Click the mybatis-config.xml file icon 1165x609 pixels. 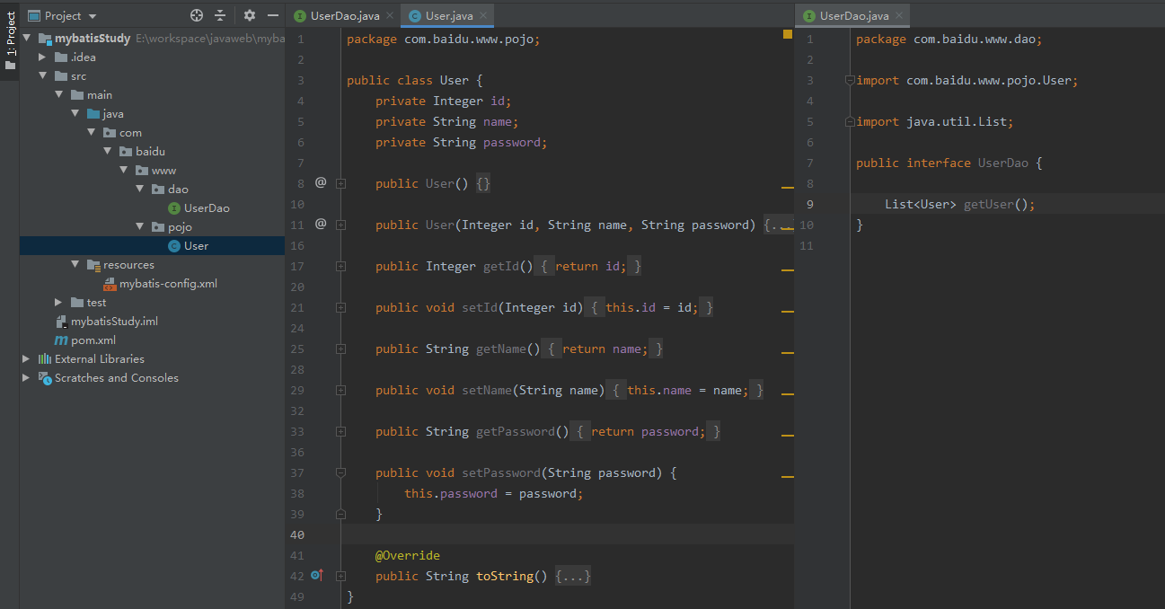pos(110,284)
